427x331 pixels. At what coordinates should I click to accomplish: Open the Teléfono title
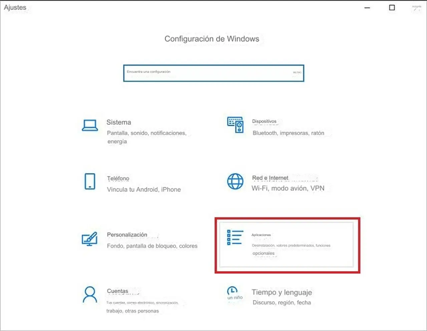[x=118, y=179]
